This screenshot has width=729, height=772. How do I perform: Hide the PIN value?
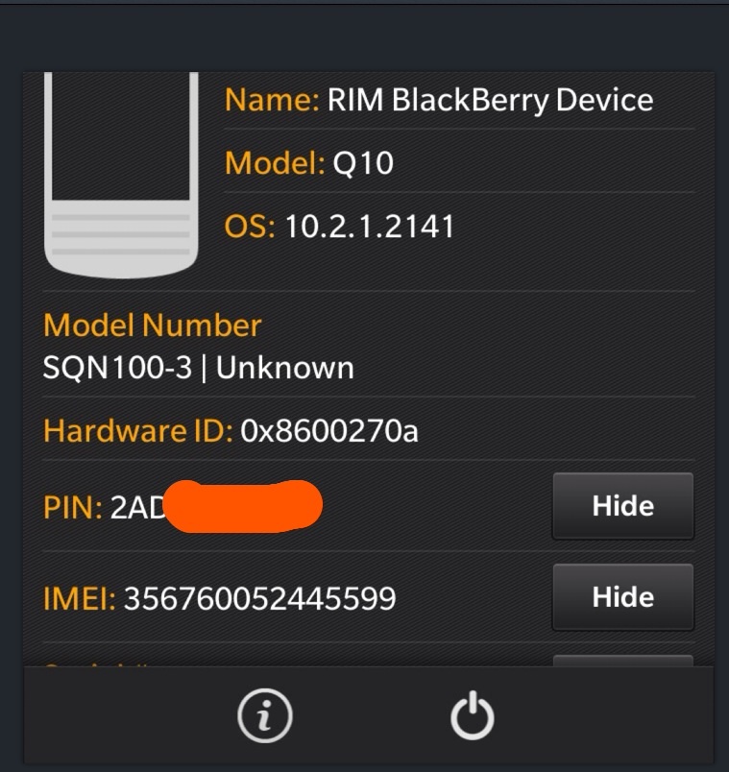pos(623,506)
